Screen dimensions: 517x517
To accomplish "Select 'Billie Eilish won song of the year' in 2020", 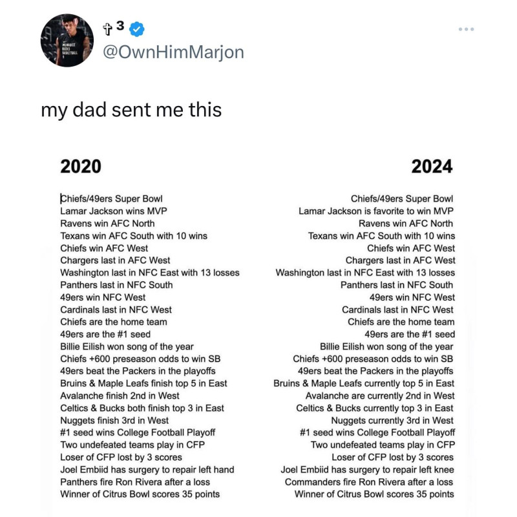I will coord(127,346).
